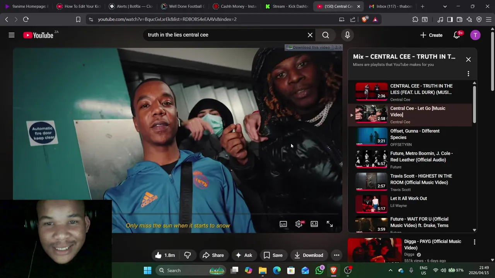This screenshot has height=278, width=495.
Task: Play Future Red Leather playlist item
Action: [410, 160]
